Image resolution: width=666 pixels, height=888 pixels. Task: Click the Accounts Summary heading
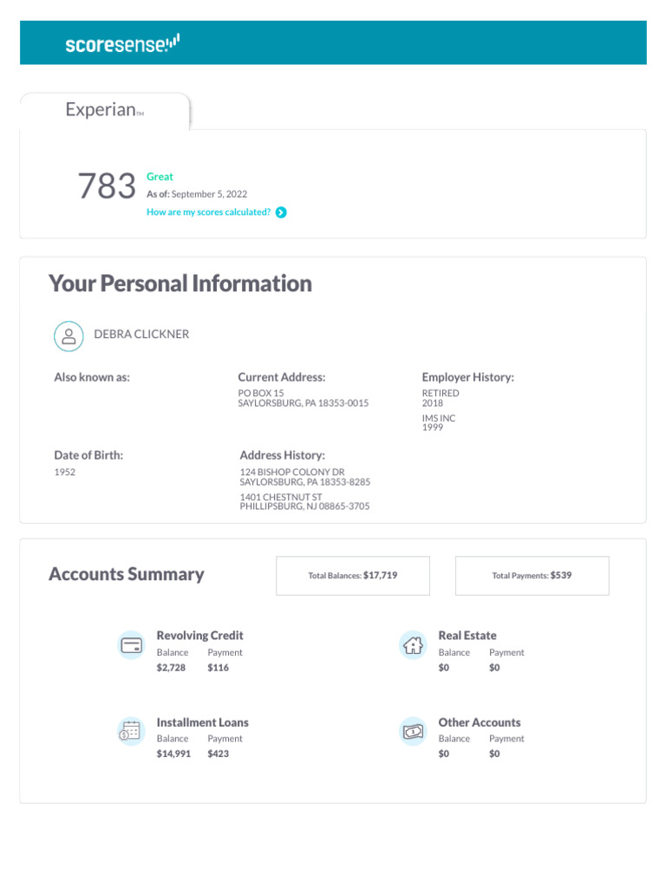[x=127, y=574]
